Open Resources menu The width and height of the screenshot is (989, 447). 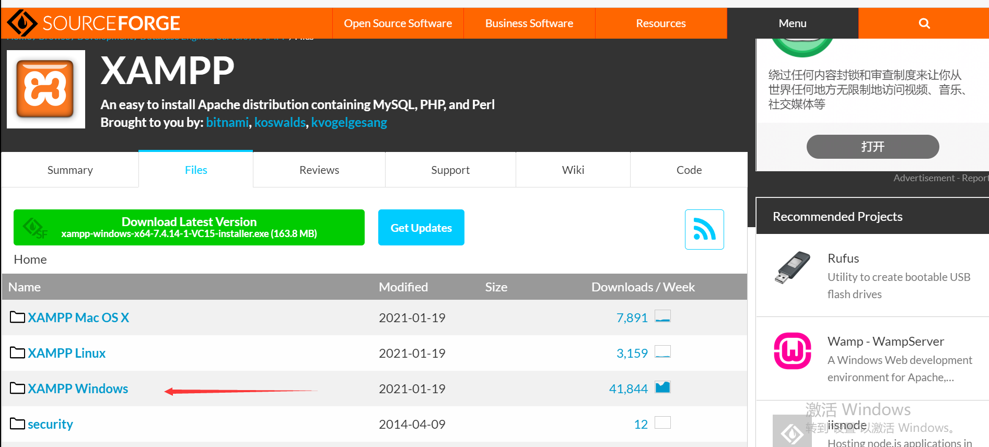tap(661, 23)
